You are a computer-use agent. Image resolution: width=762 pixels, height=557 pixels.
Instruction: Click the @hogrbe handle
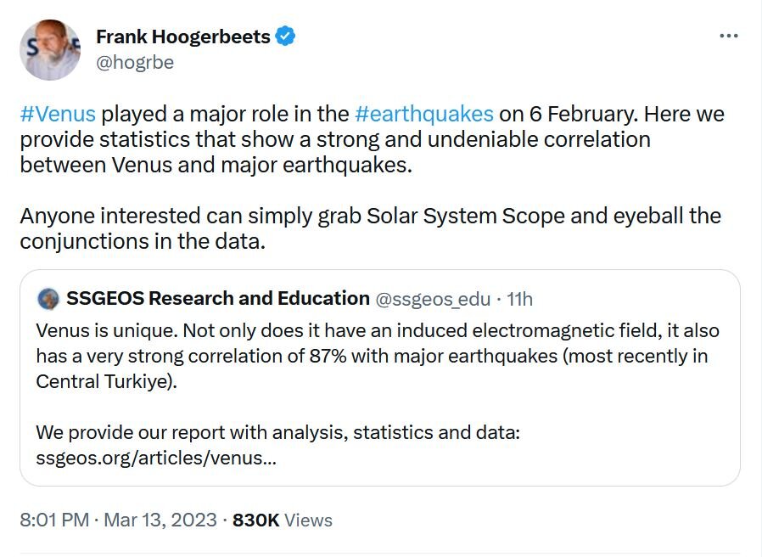tap(135, 62)
